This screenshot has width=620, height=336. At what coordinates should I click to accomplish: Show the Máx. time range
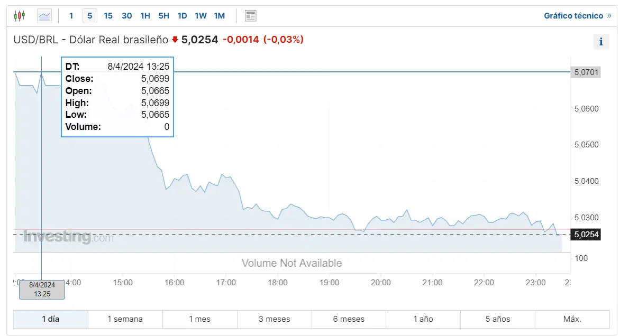[572, 319]
